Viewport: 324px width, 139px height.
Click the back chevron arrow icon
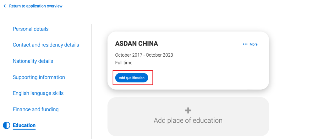coord(4,6)
